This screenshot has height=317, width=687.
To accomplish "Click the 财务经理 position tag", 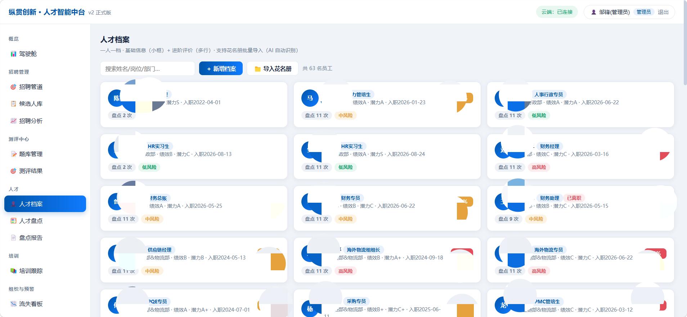I will click(x=549, y=146).
